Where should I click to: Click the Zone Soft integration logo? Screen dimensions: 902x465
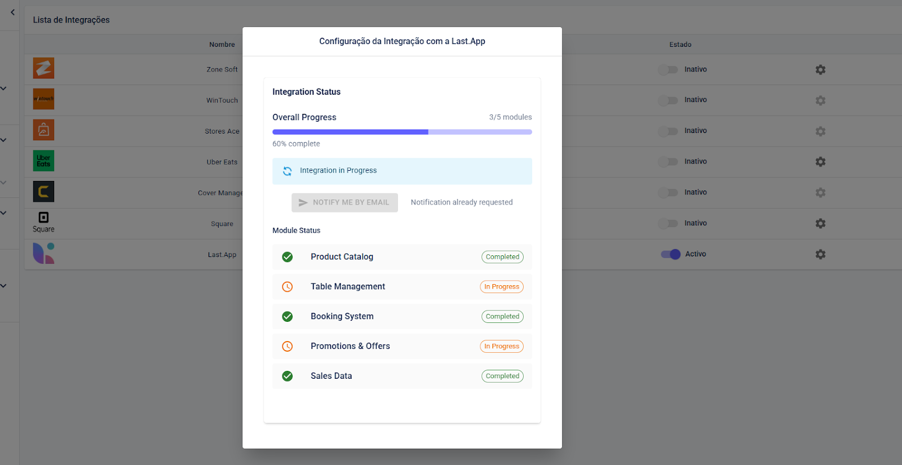tap(43, 68)
